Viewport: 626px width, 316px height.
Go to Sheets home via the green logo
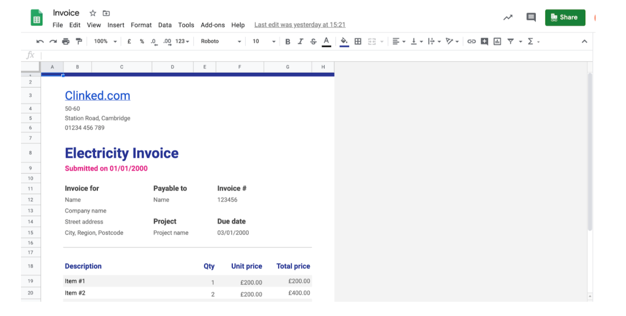(x=37, y=18)
